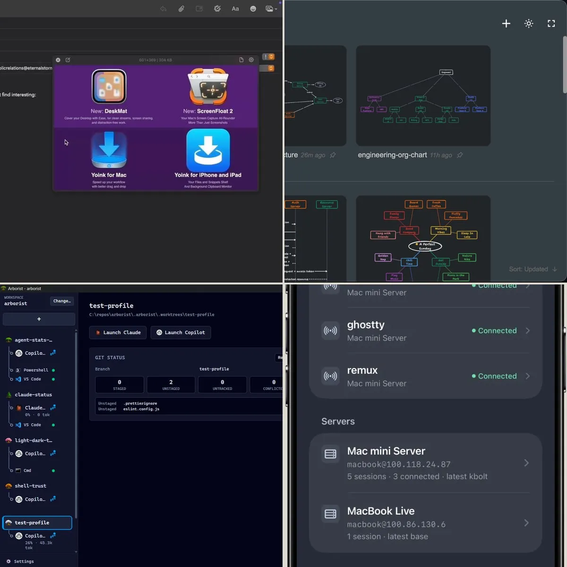Toggle the light/dark theme sun icon
567x567 pixels.
tap(529, 23)
